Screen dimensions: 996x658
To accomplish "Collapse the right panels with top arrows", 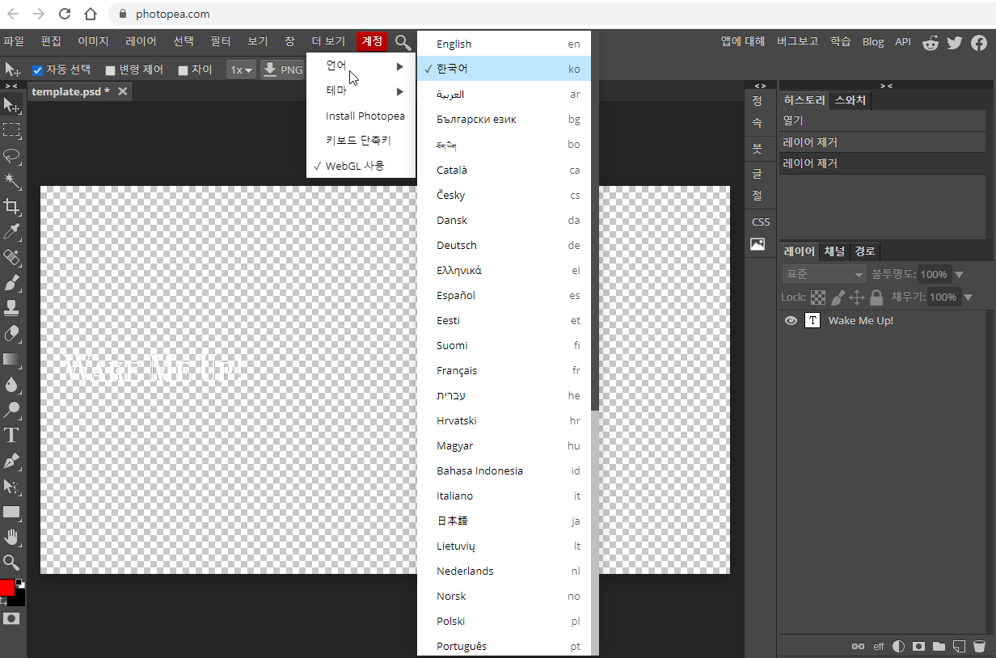I will click(x=886, y=85).
